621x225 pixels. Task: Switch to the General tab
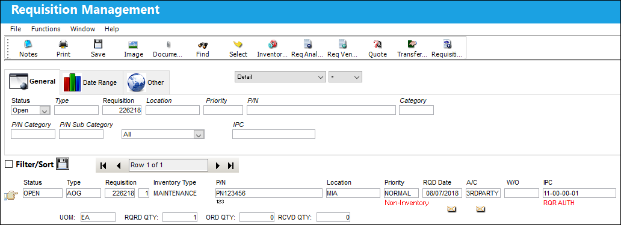(x=32, y=81)
